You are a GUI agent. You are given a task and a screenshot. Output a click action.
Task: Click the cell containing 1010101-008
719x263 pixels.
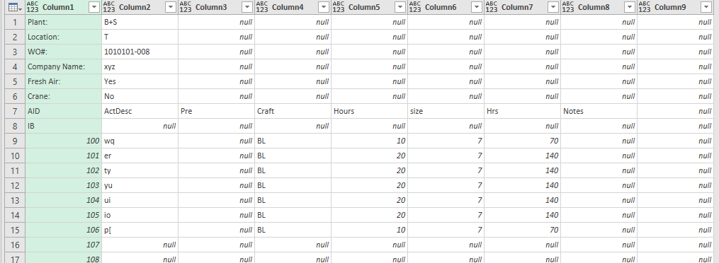(x=127, y=52)
